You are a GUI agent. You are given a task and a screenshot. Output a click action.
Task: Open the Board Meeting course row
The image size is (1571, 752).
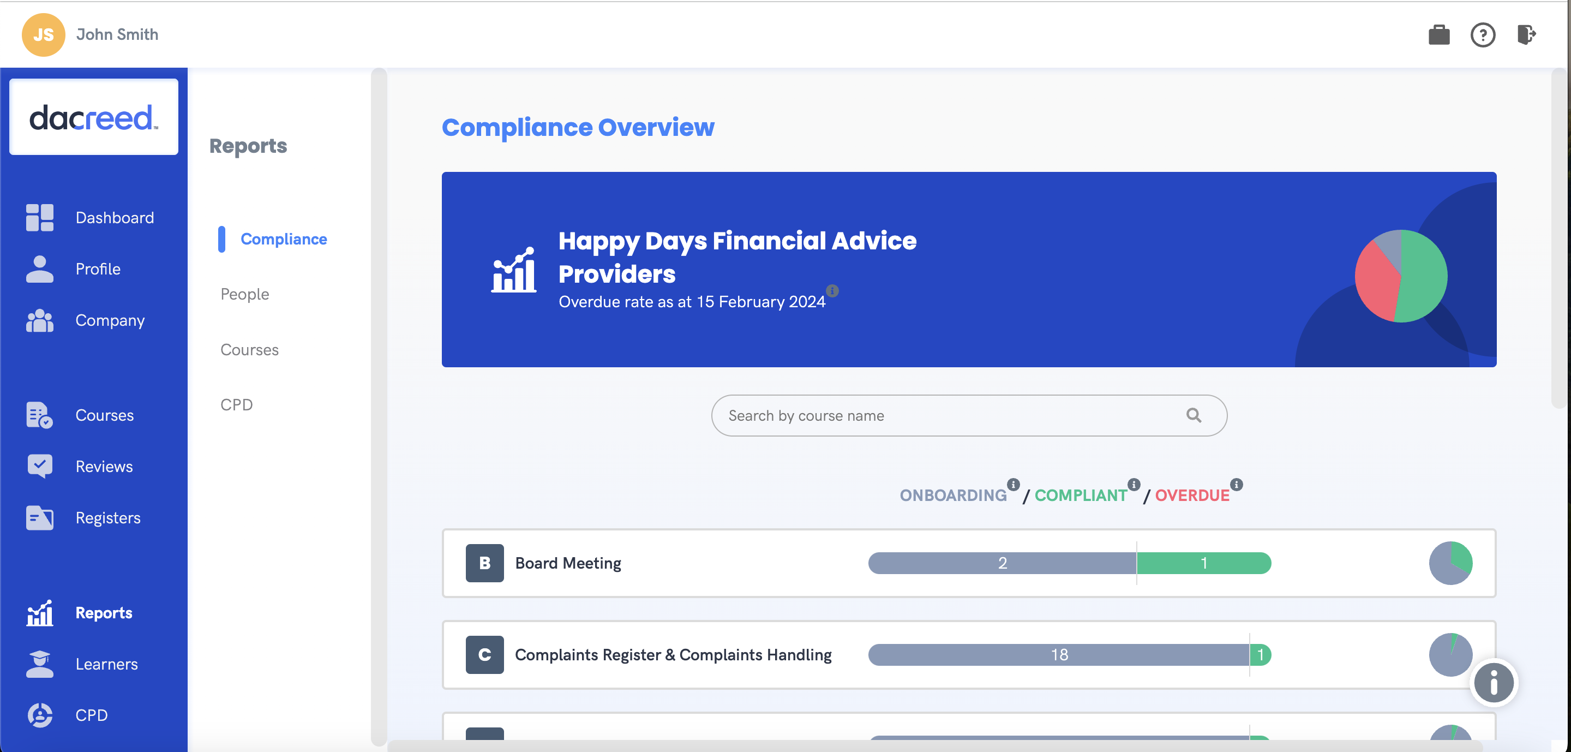(x=969, y=563)
